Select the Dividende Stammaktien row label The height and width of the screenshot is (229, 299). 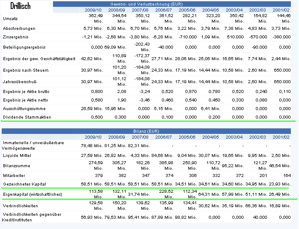click(x=27, y=117)
